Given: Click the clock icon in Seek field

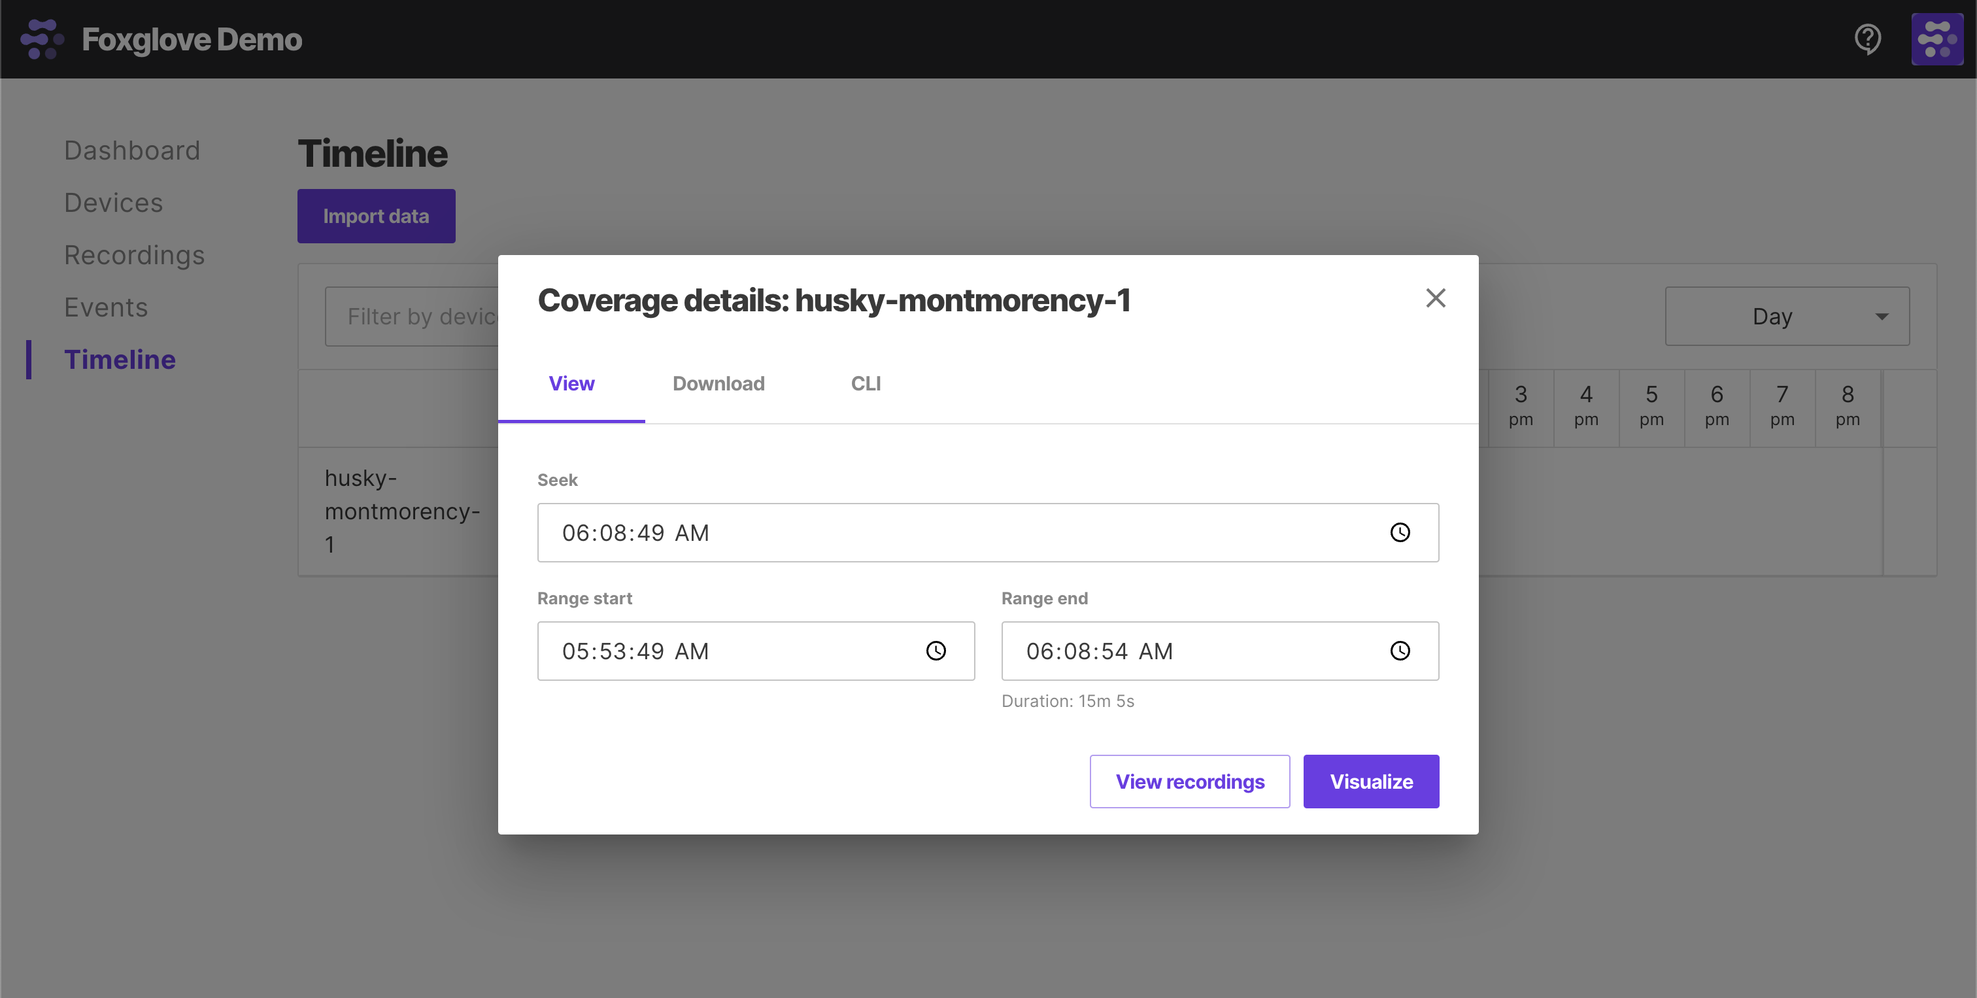Looking at the screenshot, I should [x=1400, y=532].
